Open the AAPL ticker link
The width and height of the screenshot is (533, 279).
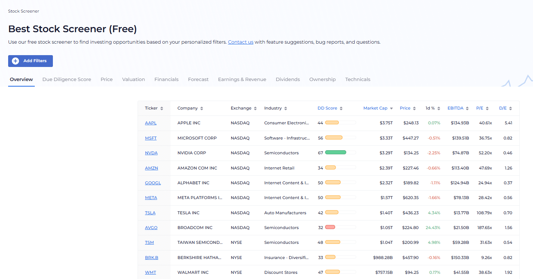(x=151, y=123)
